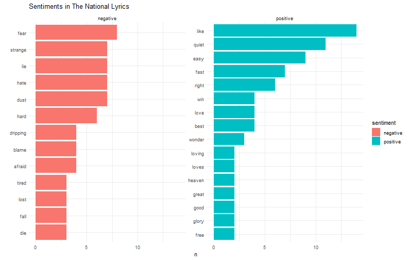This screenshot has width=408, height=260.
Task: Click the 'dripping' axis label
Action: [x=18, y=133]
